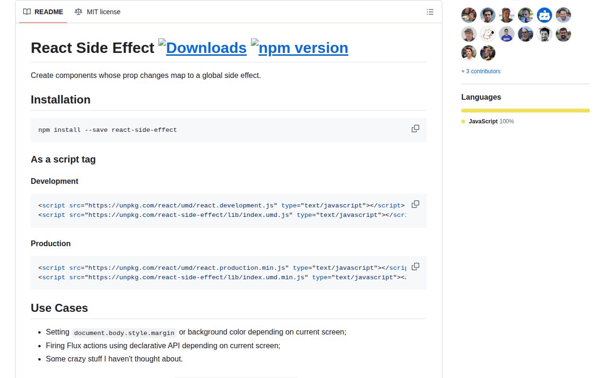Click the 'As a script tag' heading
Screen dimensions: 605x378
(x=63, y=159)
